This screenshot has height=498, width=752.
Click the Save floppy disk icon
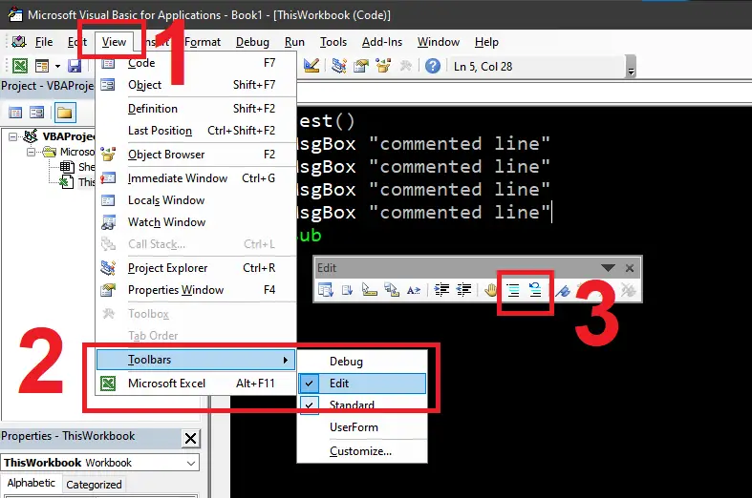(75, 66)
